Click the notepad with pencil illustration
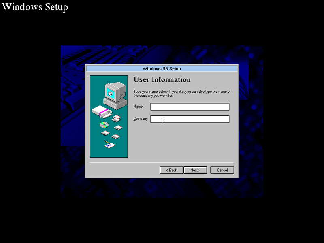Screen dimensions: 324x243 (x=110, y=144)
